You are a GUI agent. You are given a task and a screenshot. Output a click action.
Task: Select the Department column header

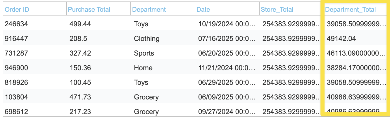coord(149,9)
